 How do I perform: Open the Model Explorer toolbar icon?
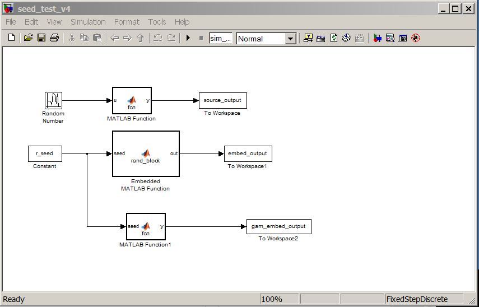point(390,38)
